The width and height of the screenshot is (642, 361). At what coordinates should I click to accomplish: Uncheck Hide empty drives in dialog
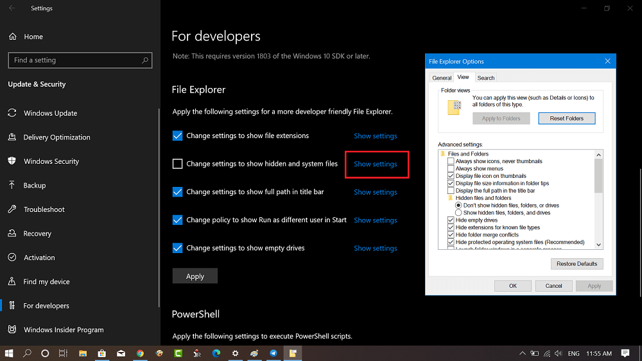[451, 220]
